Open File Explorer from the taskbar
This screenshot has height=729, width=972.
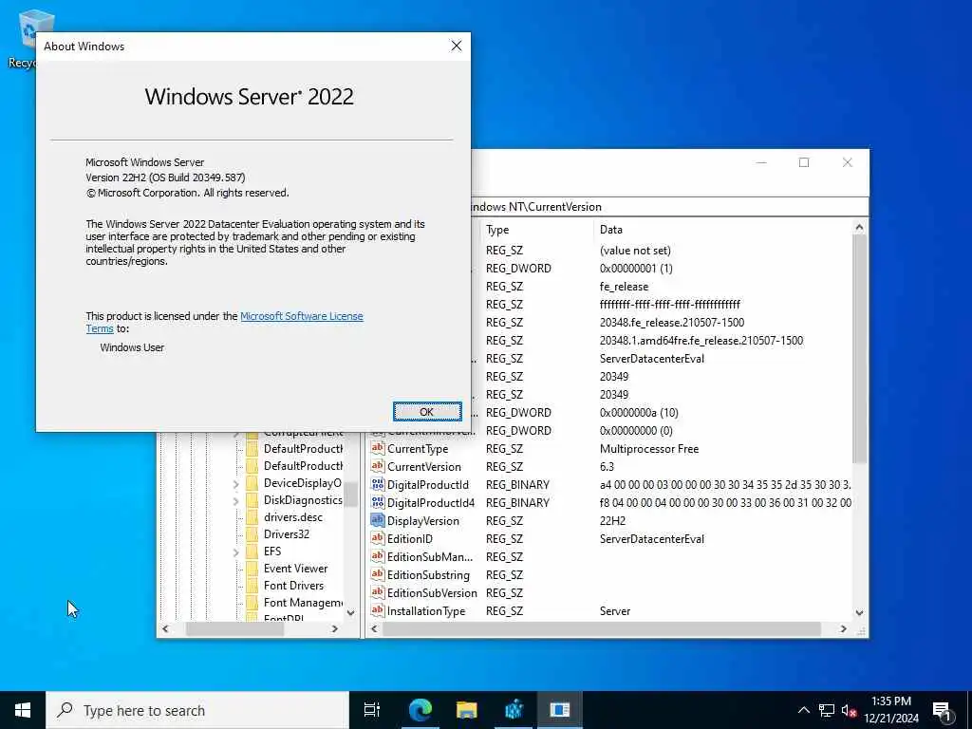pos(467,710)
